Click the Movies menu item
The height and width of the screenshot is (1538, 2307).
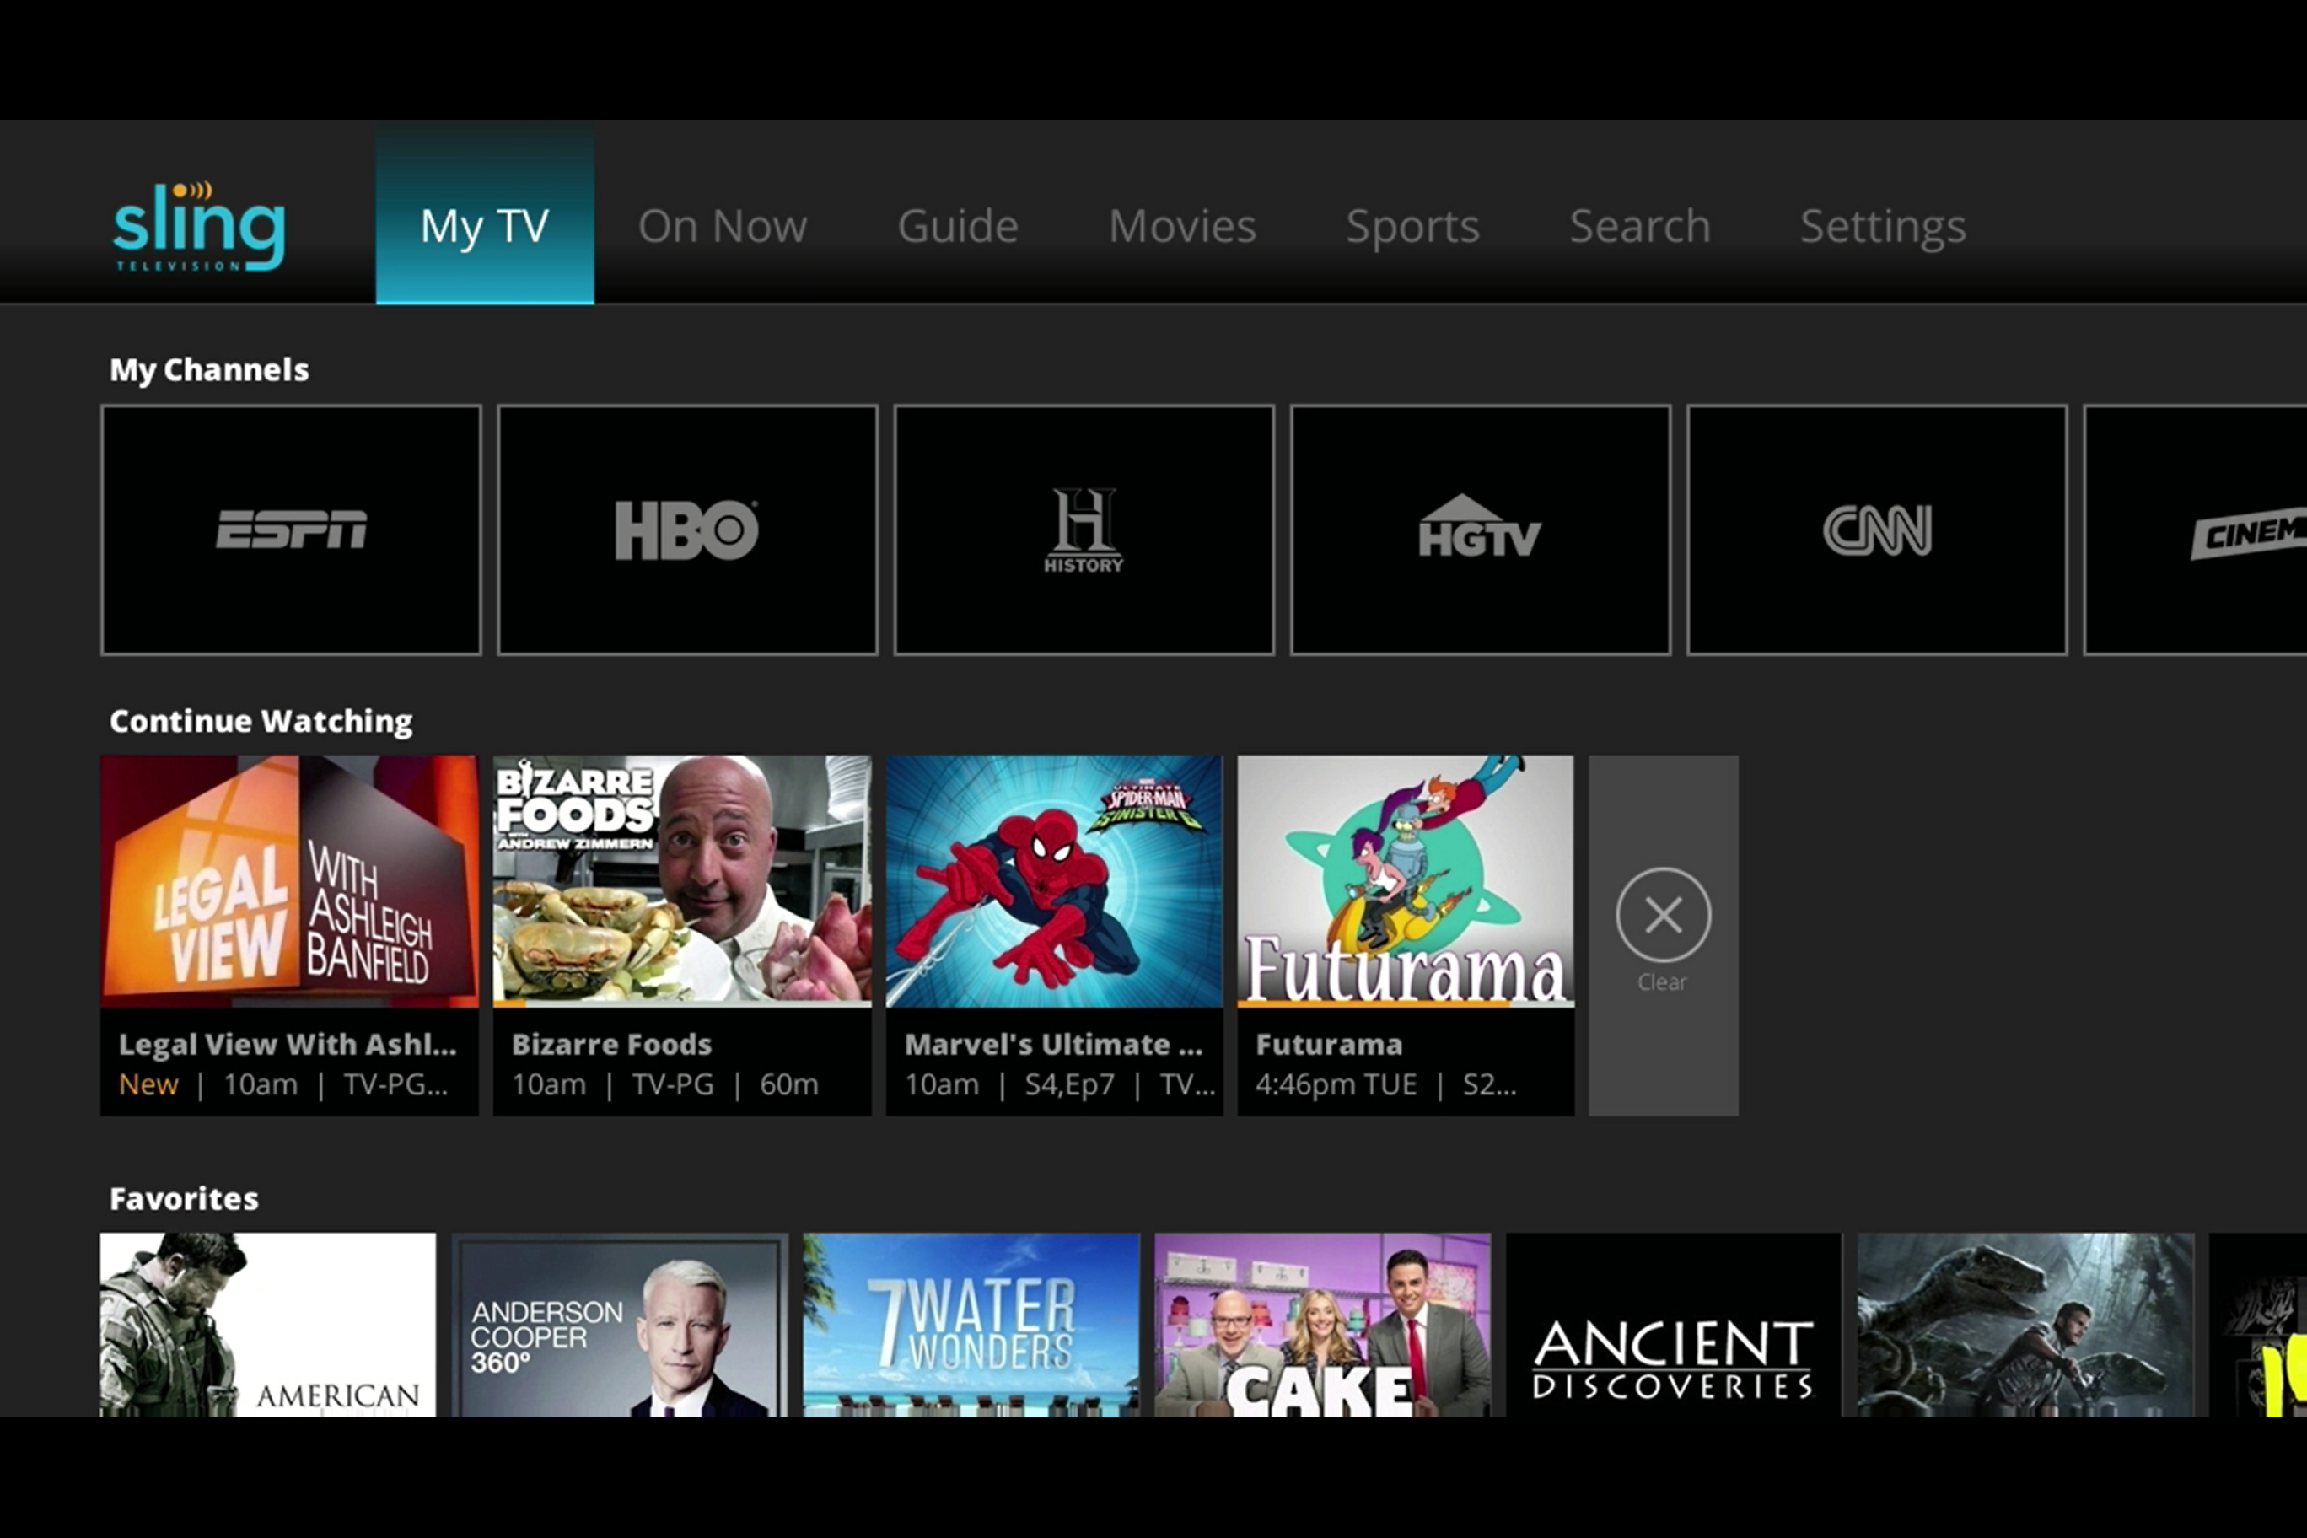pyautogui.click(x=1181, y=225)
